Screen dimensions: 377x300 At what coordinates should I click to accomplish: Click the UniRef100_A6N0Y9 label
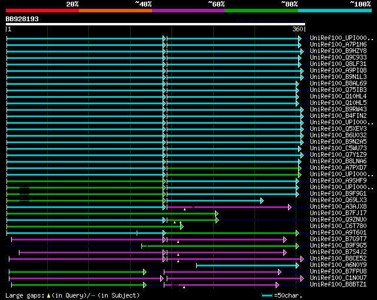338,265
